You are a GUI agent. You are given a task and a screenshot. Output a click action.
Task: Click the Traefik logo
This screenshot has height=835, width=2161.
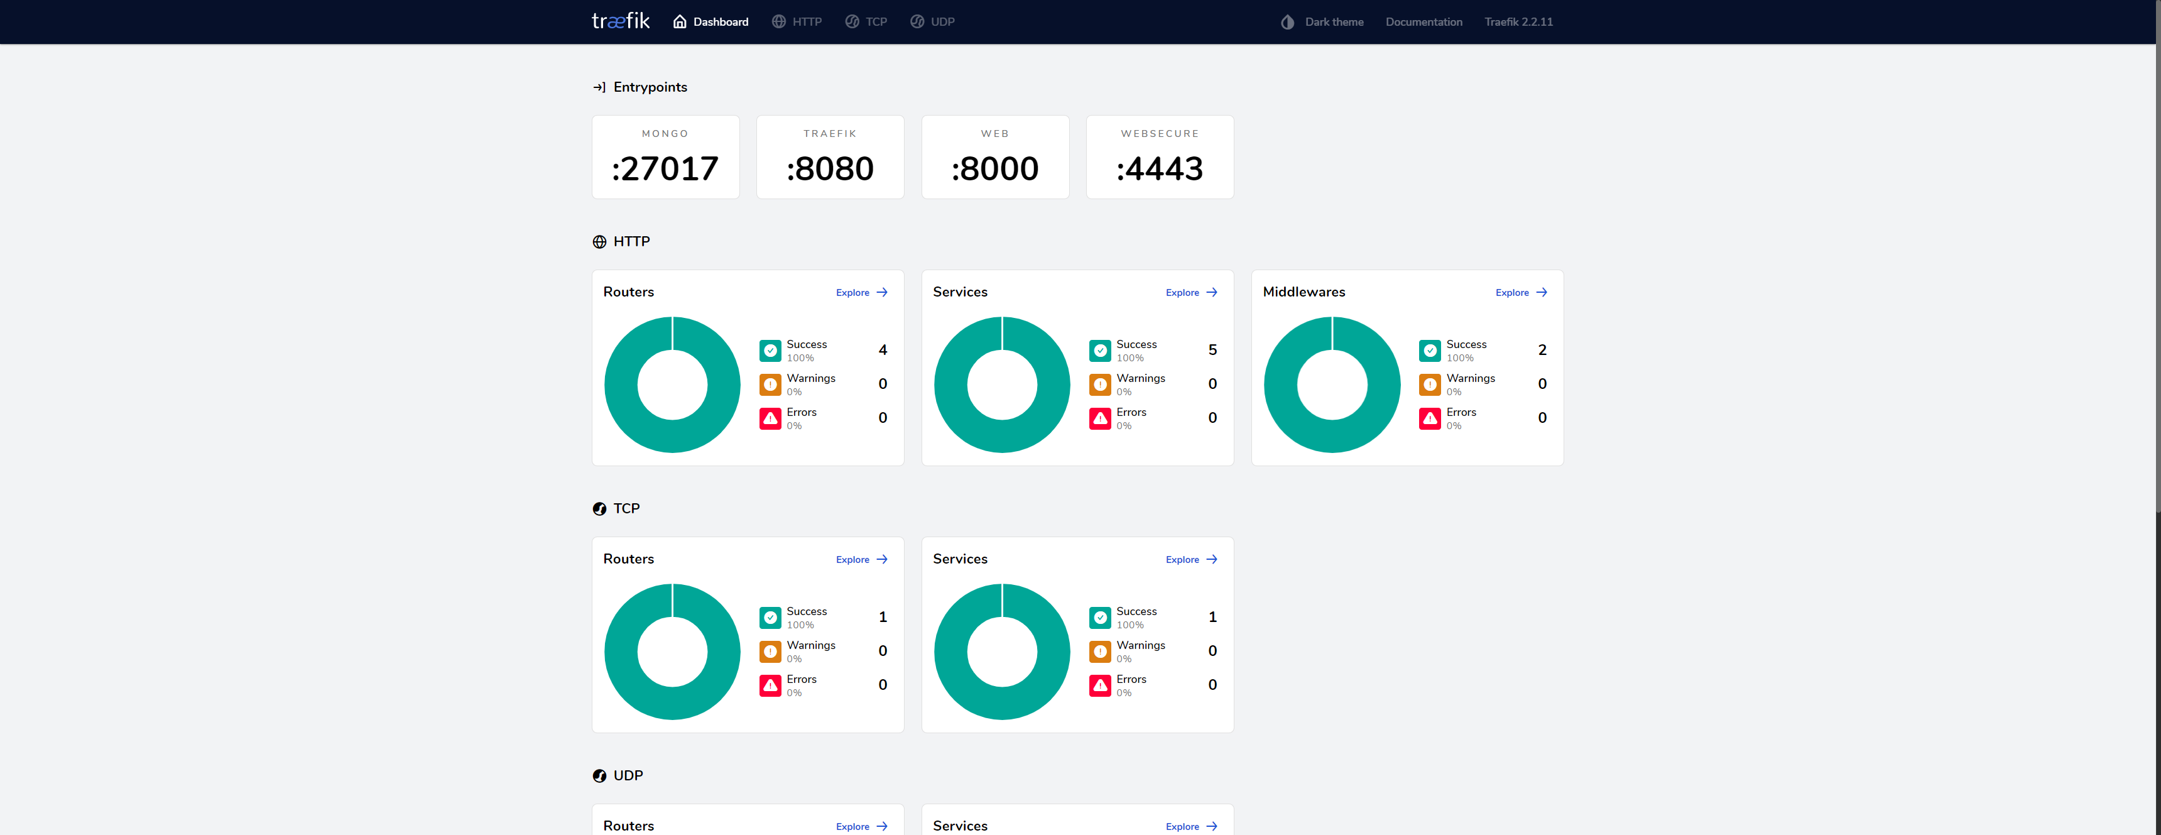(x=620, y=21)
